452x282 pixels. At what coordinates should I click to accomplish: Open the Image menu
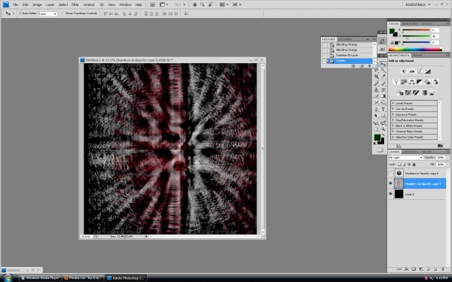[37, 5]
